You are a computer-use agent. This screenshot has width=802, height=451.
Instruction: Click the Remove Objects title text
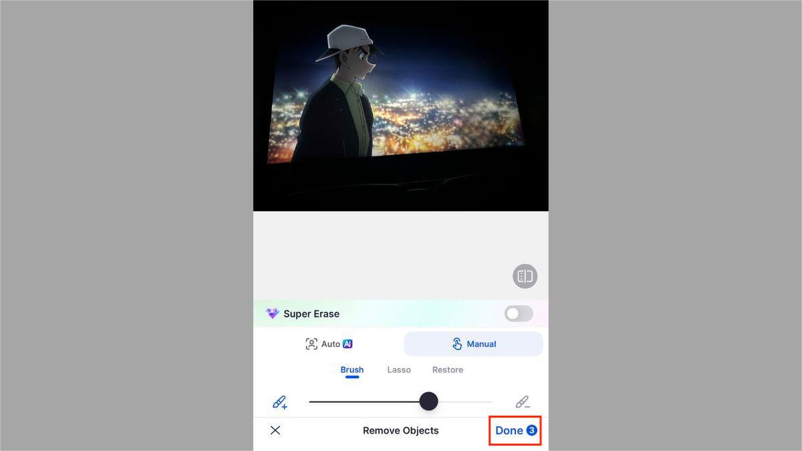(401, 430)
